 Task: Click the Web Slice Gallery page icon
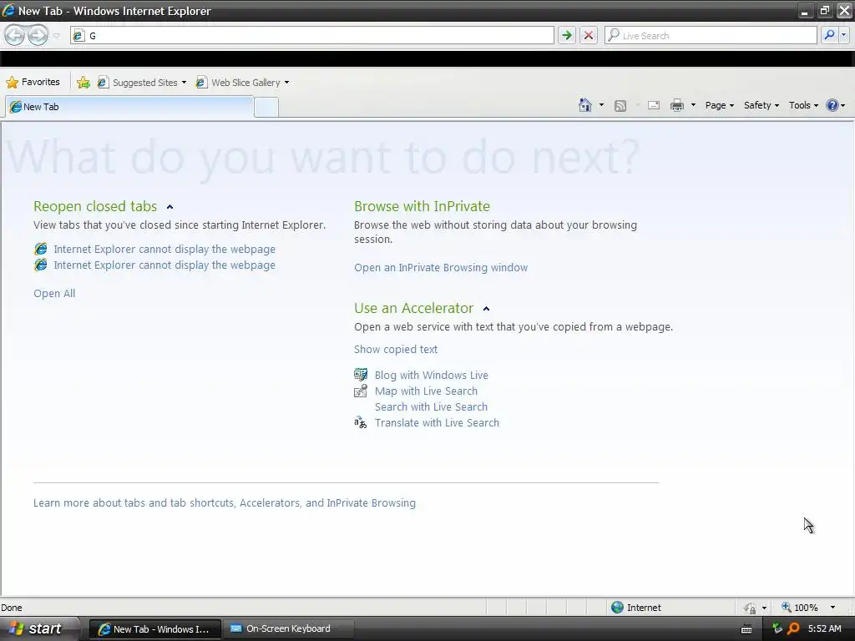201,83
